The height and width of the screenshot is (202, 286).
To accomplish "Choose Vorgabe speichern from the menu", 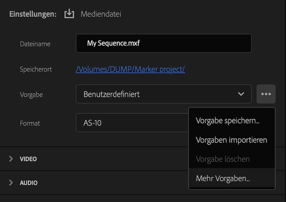I will point(227,120).
